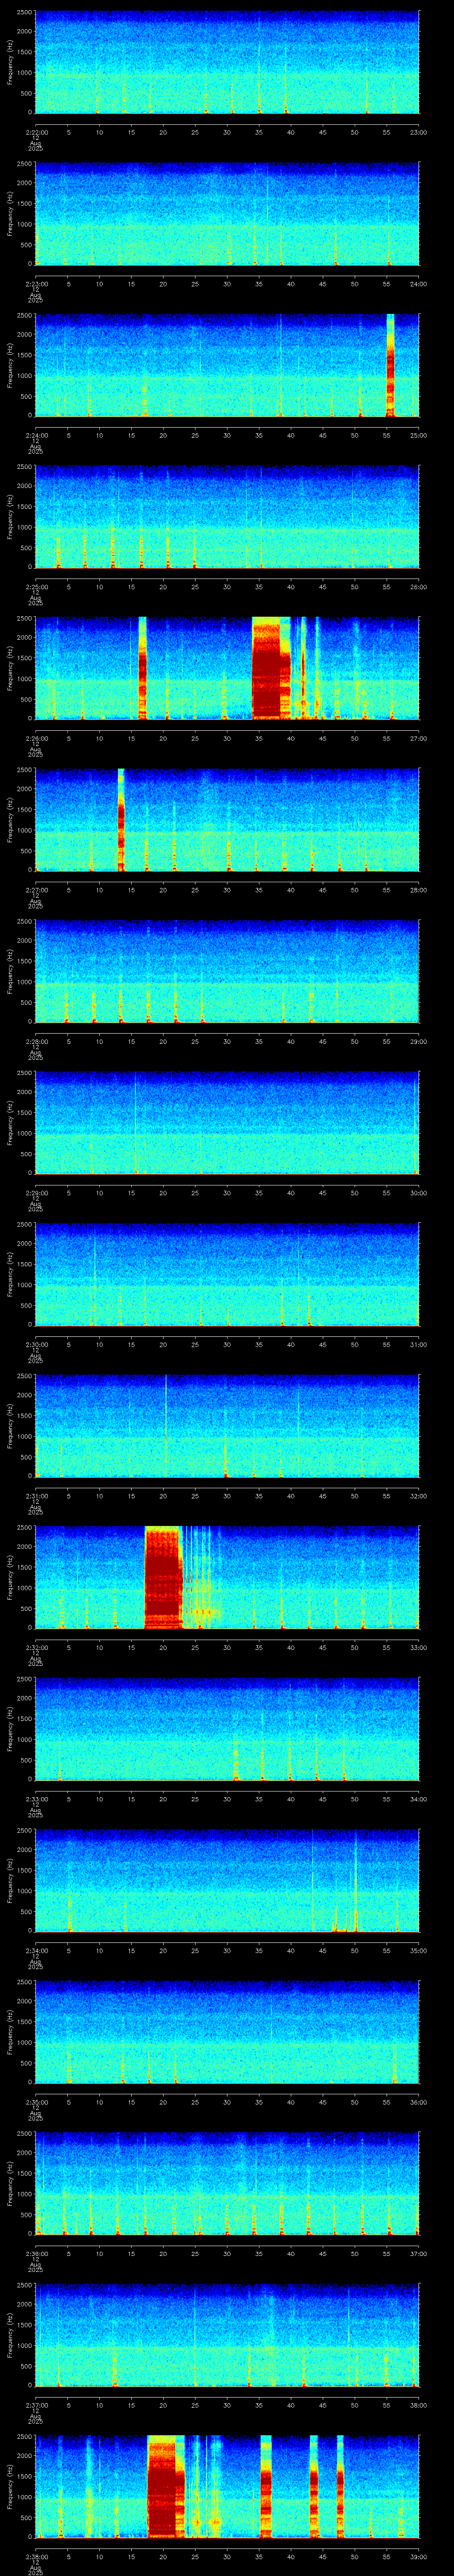
Task: Click the red burst in the 2:24:00 spectrogram
Action: [390, 365]
